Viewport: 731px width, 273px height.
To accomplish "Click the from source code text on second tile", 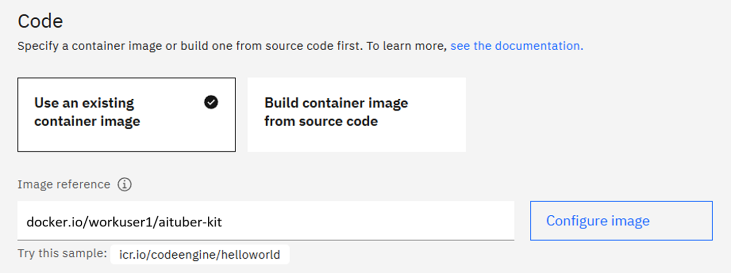I will (321, 122).
